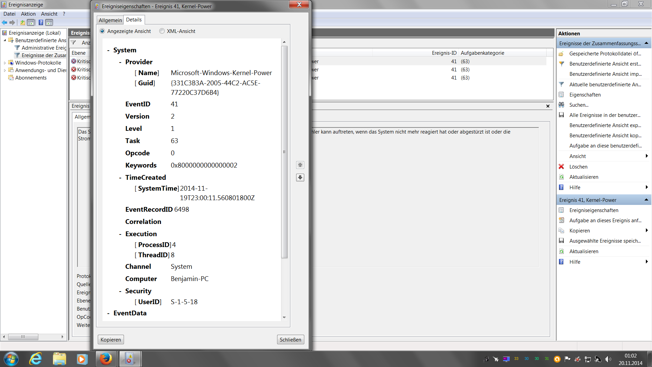Click the toolbar help question mark icon

click(41, 22)
